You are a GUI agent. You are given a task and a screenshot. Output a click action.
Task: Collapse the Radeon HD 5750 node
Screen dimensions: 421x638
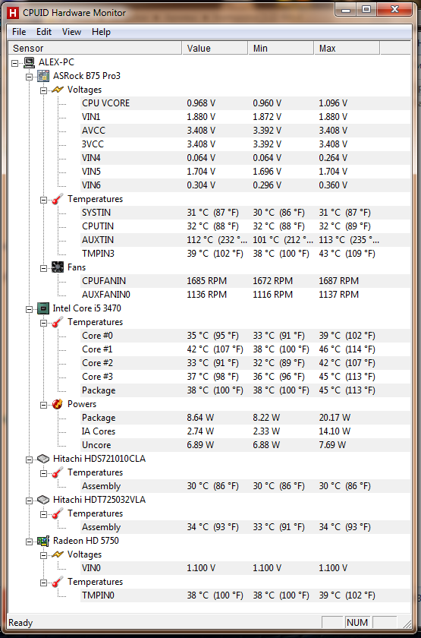click(30, 542)
